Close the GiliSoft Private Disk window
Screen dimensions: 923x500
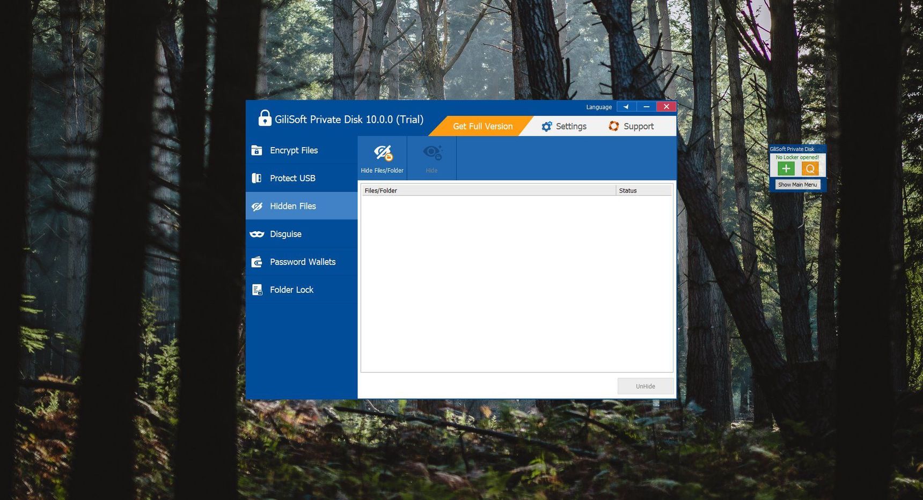(666, 107)
